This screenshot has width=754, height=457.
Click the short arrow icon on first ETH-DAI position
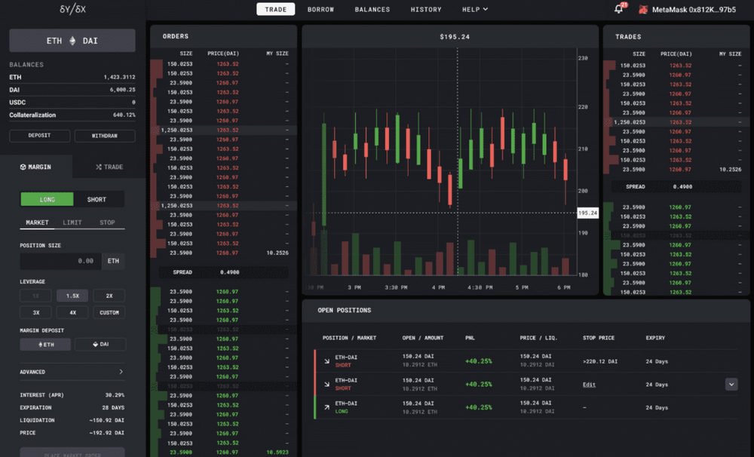[x=329, y=361]
